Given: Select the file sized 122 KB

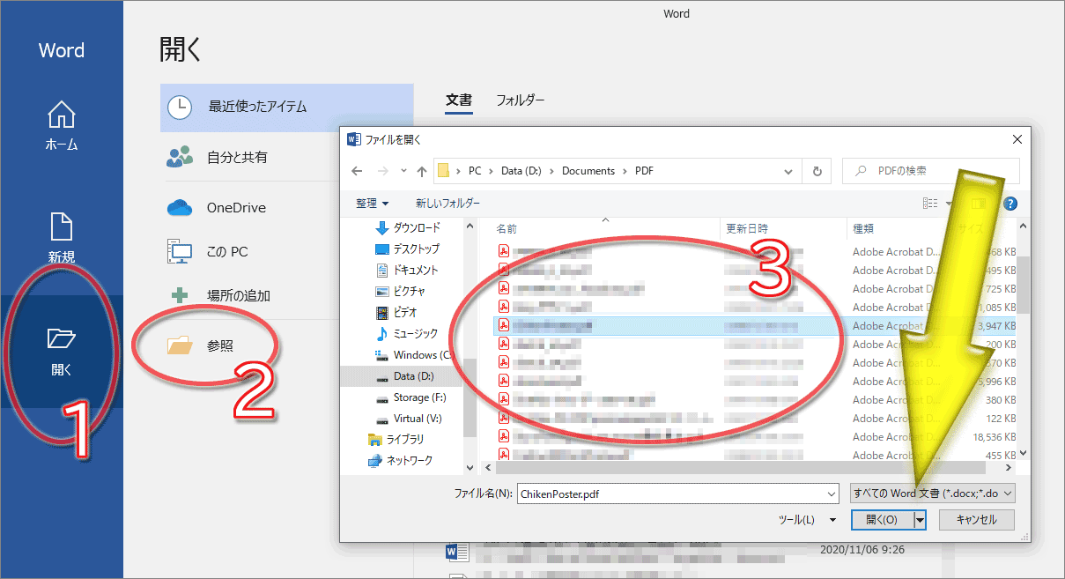Looking at the screenshot, I should tap(754, 419).
